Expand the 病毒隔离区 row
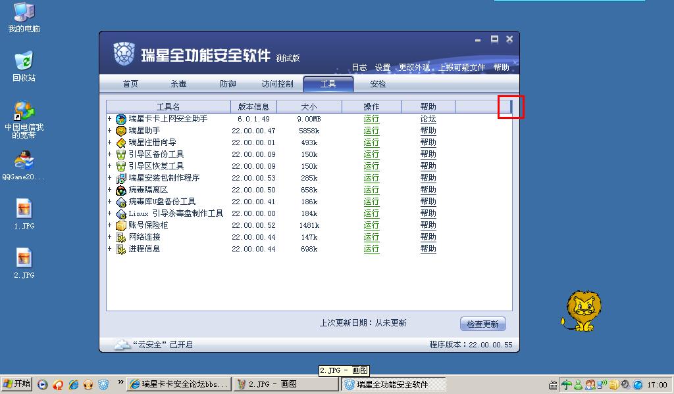The height and width of the screenshot is (394, 674). point(110,190)
